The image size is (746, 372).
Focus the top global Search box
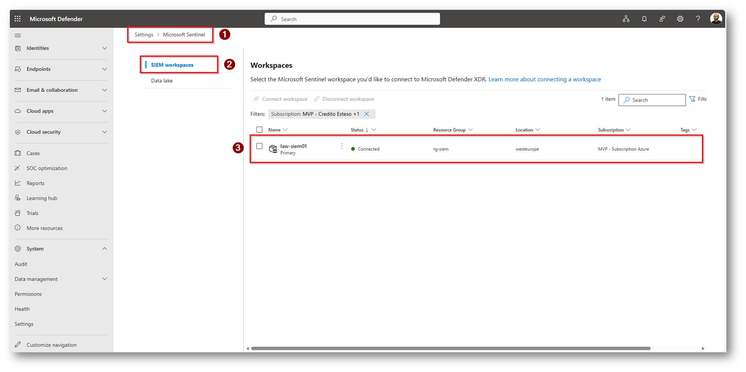352,19
